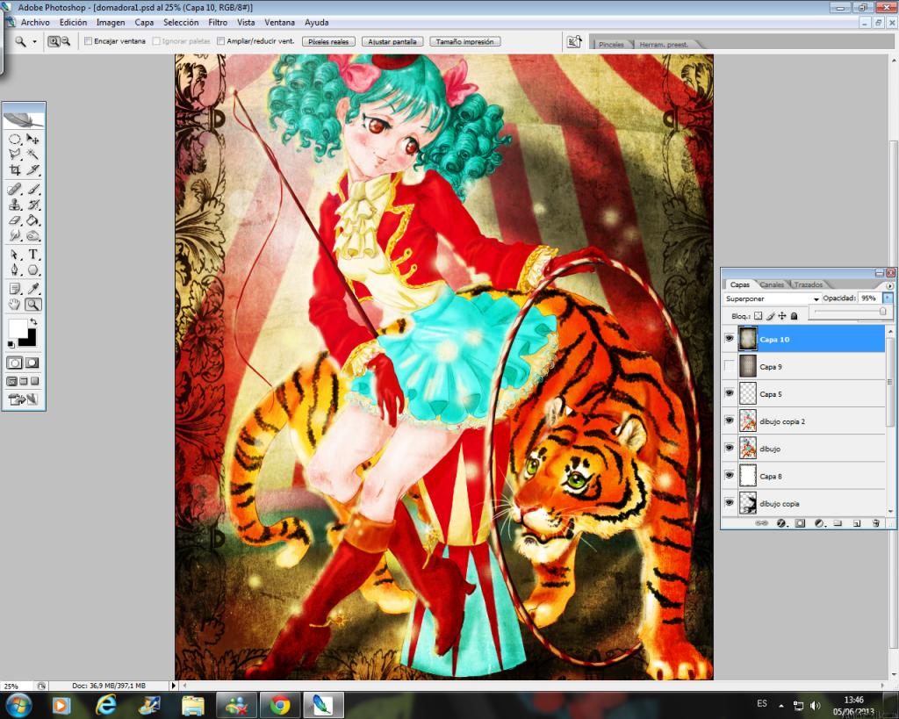This screenshot has width=899, height=719.
Task: Hide the dibujo copia layer
Action: (730, 503)
